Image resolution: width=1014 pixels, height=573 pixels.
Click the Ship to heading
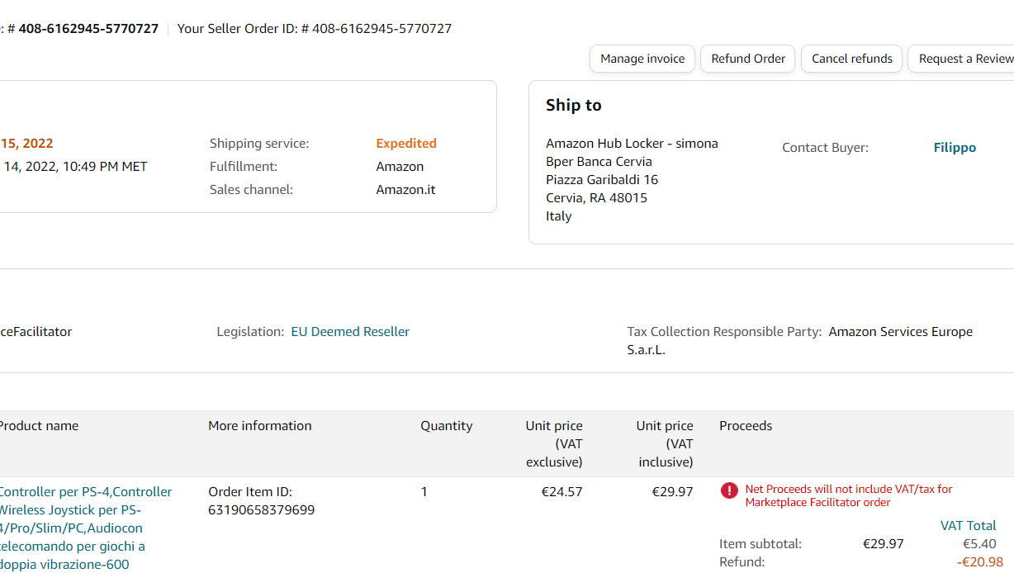(574, 106)
